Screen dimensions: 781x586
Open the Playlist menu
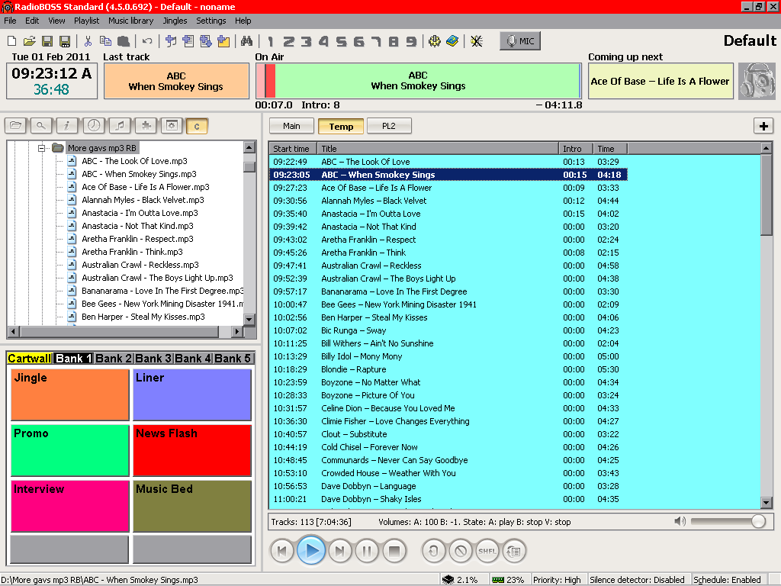tap(87, 21)
